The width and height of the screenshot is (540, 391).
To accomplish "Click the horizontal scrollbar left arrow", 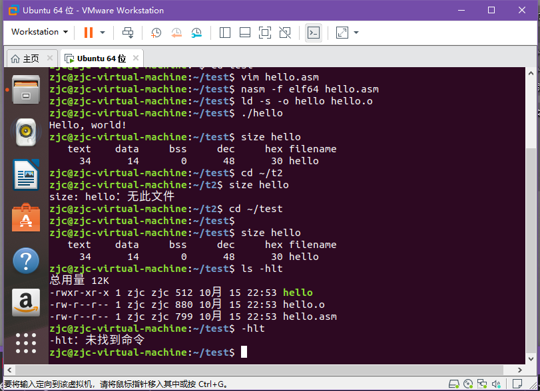I will (x=9, y=370).
